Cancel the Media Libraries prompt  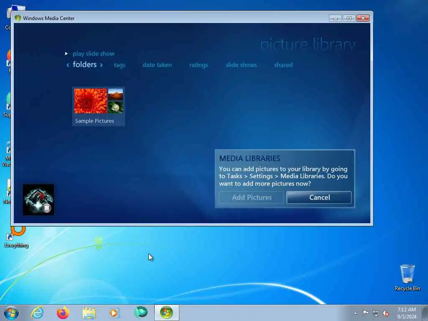319,197
